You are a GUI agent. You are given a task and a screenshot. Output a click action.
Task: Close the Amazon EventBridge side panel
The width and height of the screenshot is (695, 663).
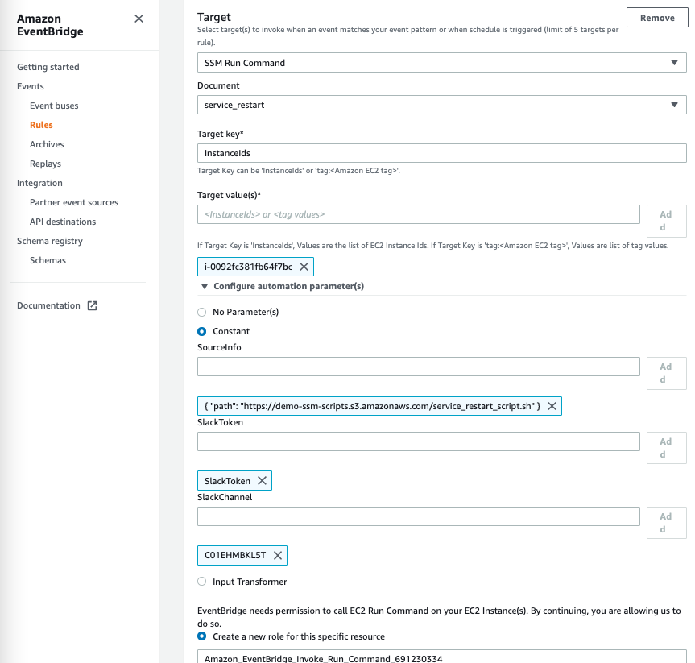139,19
